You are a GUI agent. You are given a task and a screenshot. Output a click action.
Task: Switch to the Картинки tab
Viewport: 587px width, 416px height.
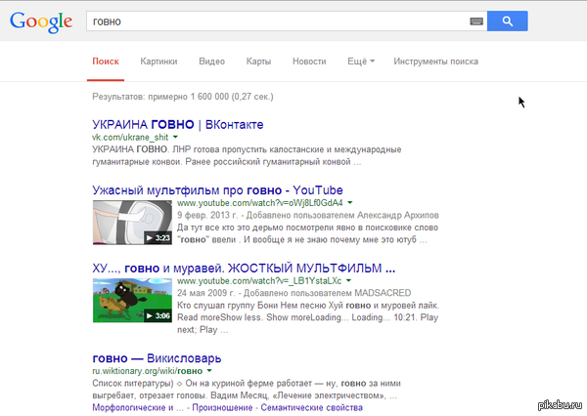pos(158,62)
